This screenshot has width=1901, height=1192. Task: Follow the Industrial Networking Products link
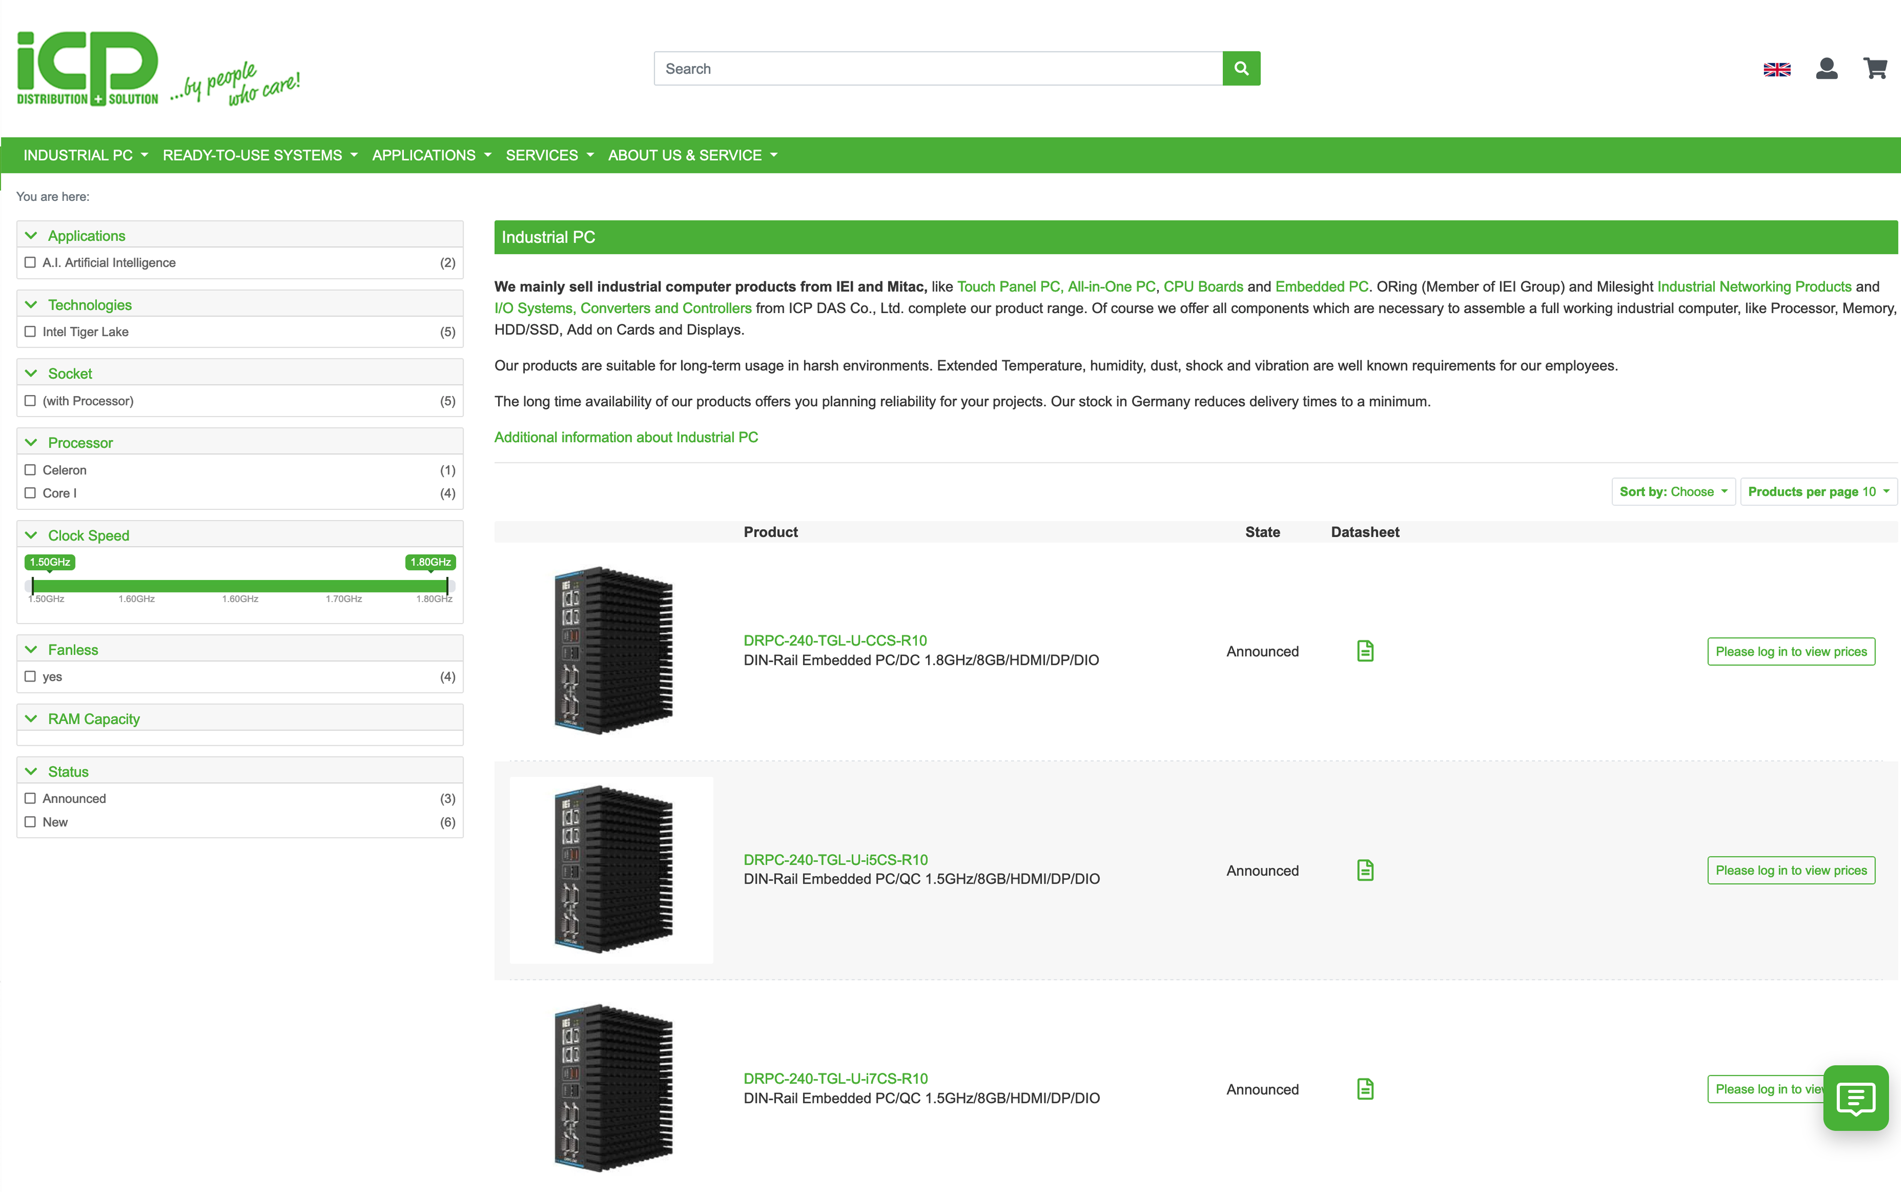coord(1754,286)
